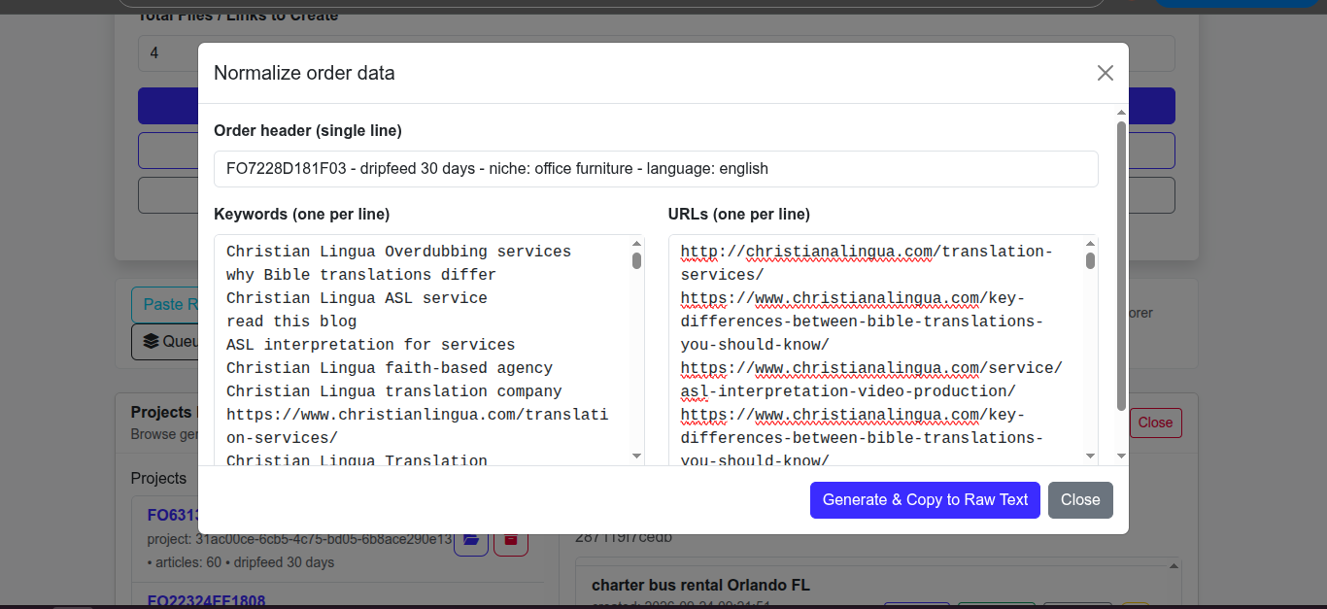The width and height of the screenshot is (1327, 609).
Task: Close the Normalize order data dialog with X
Action: point(1105,73)
